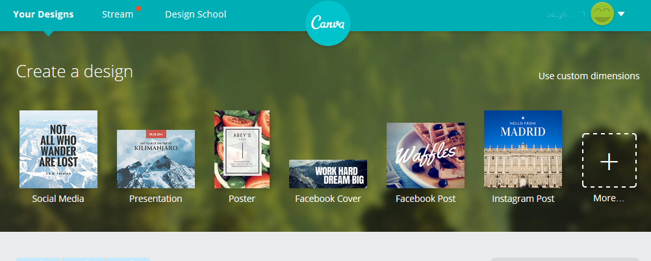
Task: Click the Poster text label
Action: 242,199
